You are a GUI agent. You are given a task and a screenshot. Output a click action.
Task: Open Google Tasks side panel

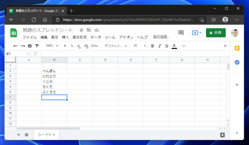[x=237, y=62]
